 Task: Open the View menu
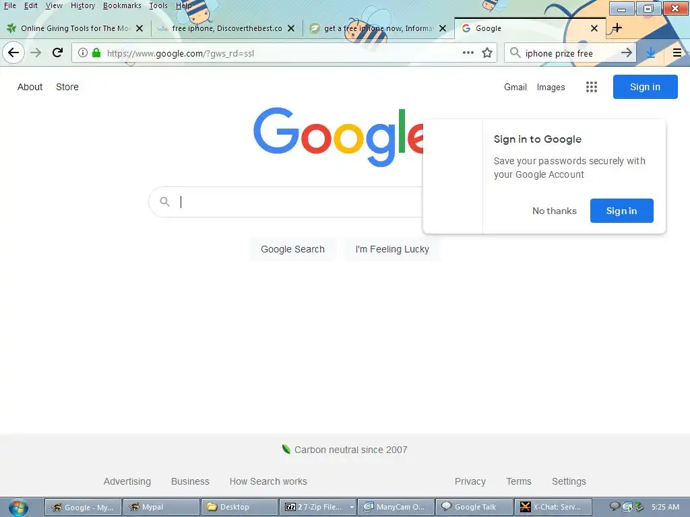pyautogui.click(x=54, y=5)
